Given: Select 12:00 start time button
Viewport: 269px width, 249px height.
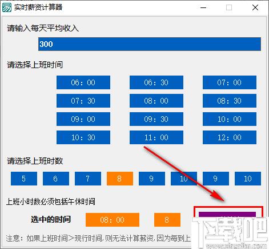Looking at the screenshot, I should click(230, 137).
